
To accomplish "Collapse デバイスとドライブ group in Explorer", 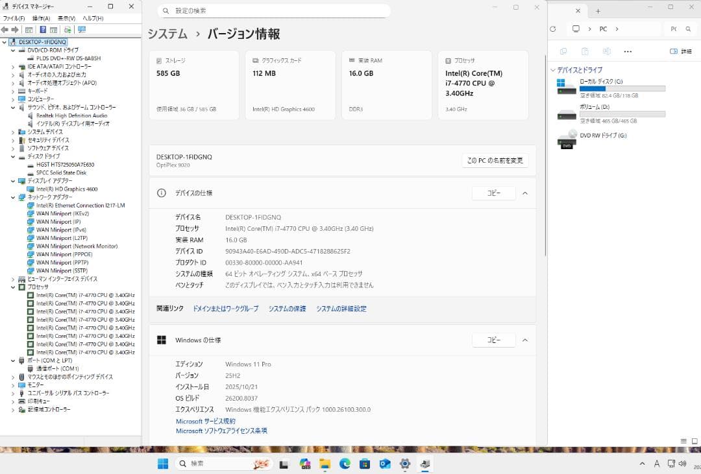I will [553, 70].
